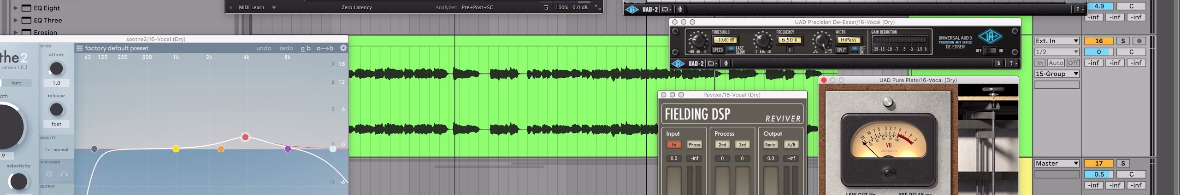Toggle soothe2 sidechain power icon

click(x=49, y=174)
